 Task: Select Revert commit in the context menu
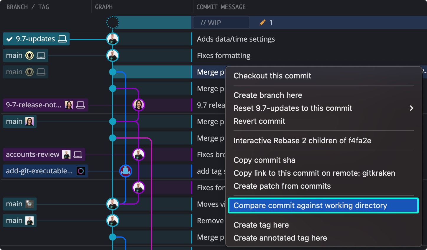coord(259,121)
